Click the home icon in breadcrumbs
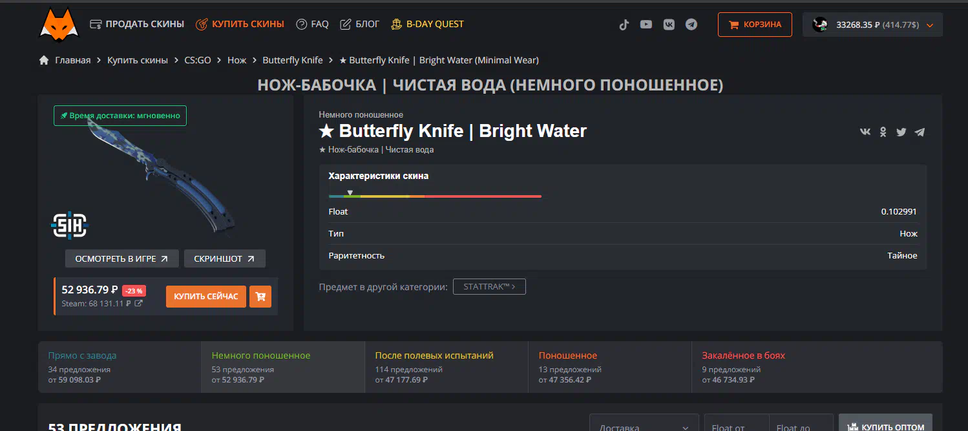This screenshot has width=968, height=431. point(44,60)
